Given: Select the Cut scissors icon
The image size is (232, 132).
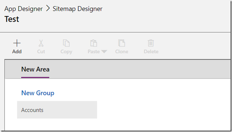Looking at the screenshot, I should pyautogui.click(x=41, y=43).
